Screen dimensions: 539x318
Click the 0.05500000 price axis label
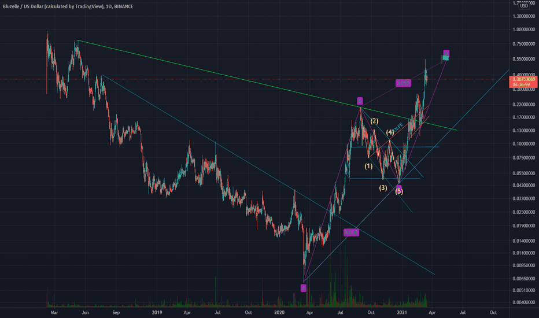pos(524,173)
